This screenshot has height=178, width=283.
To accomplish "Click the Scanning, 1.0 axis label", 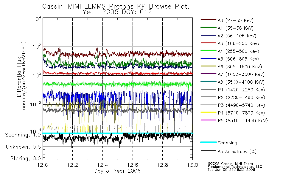I will (23, 135).
